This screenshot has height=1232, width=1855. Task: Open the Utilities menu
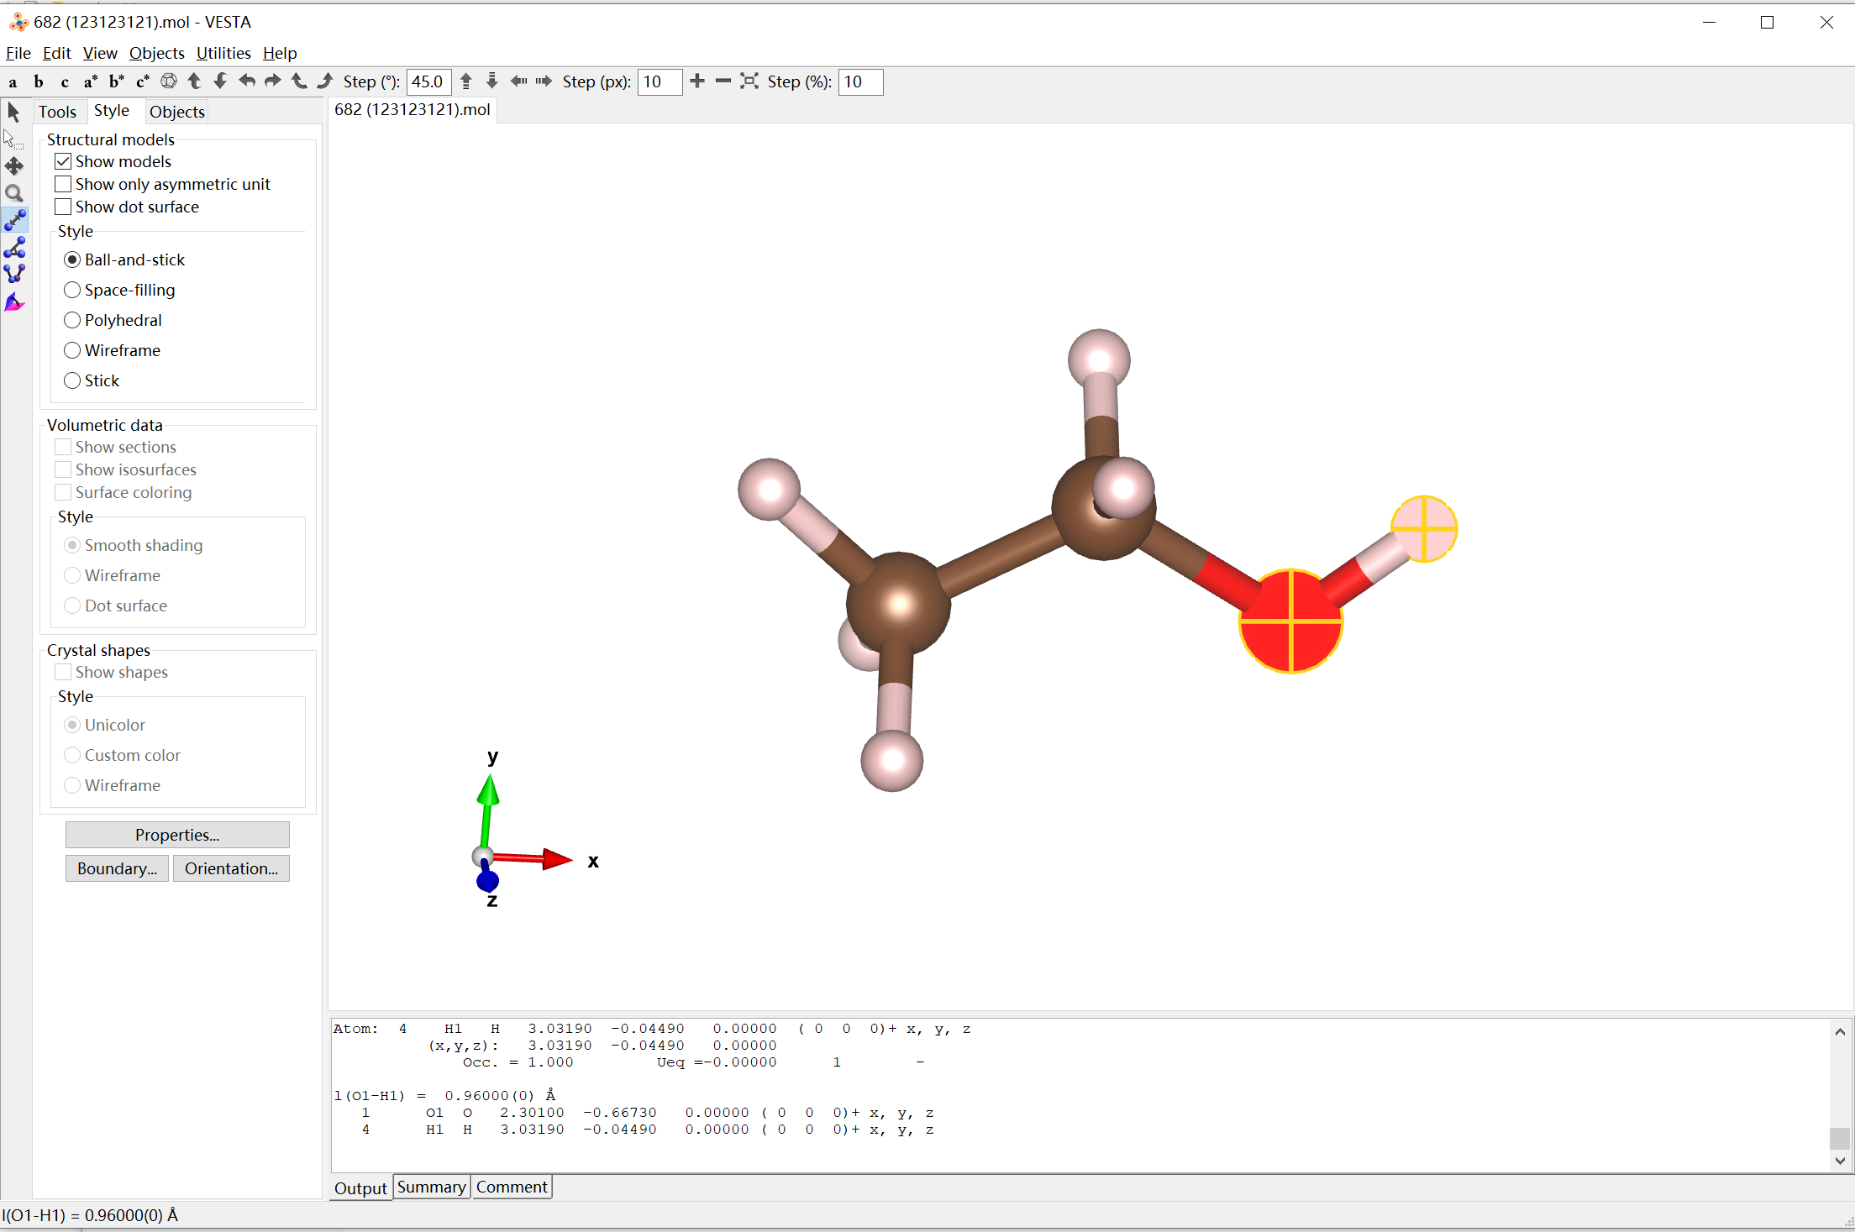click(223, 53)
